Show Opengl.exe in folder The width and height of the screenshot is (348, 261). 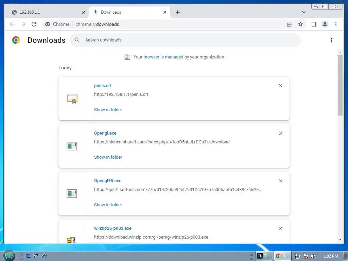click(x=108, y=157)
